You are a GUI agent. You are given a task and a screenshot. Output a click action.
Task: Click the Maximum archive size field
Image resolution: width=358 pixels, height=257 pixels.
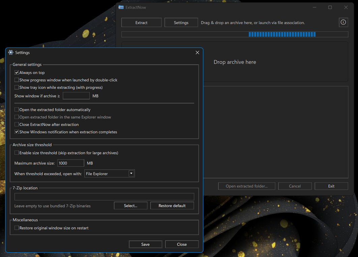pos(70,163)
